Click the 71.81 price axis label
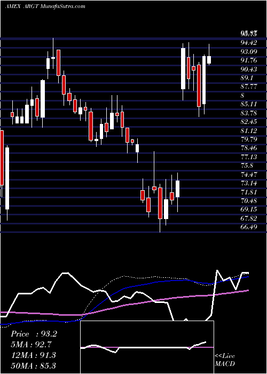 (x=249, y=192)
